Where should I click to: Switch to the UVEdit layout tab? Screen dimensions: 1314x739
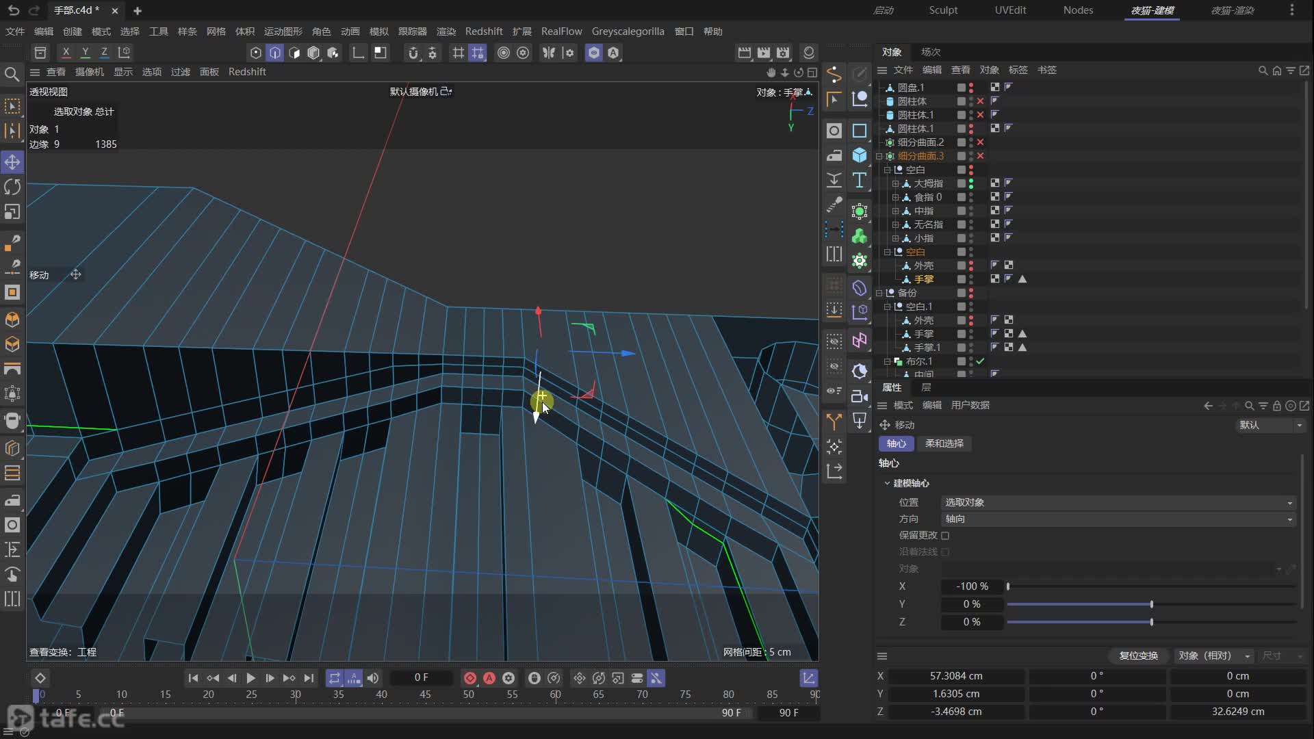(1010, 10)
